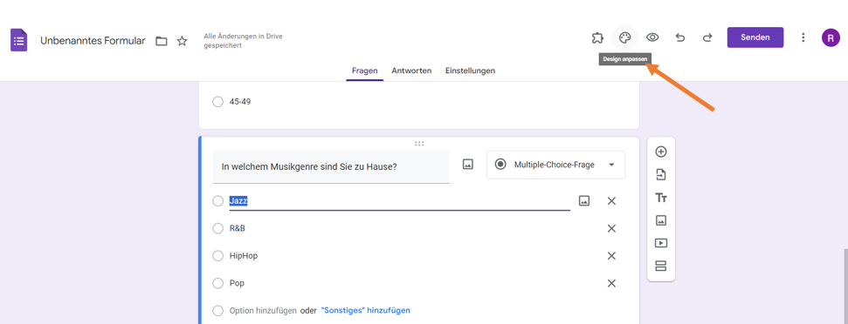The height and width of the screenshot is (324, 848).
Task: Edit the R&B option text
Action: tap(238, 228)
